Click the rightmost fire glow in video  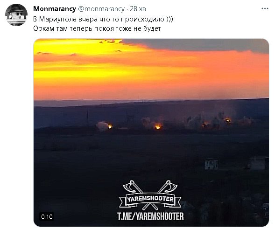pyautogui.click(x=228, y=120)
